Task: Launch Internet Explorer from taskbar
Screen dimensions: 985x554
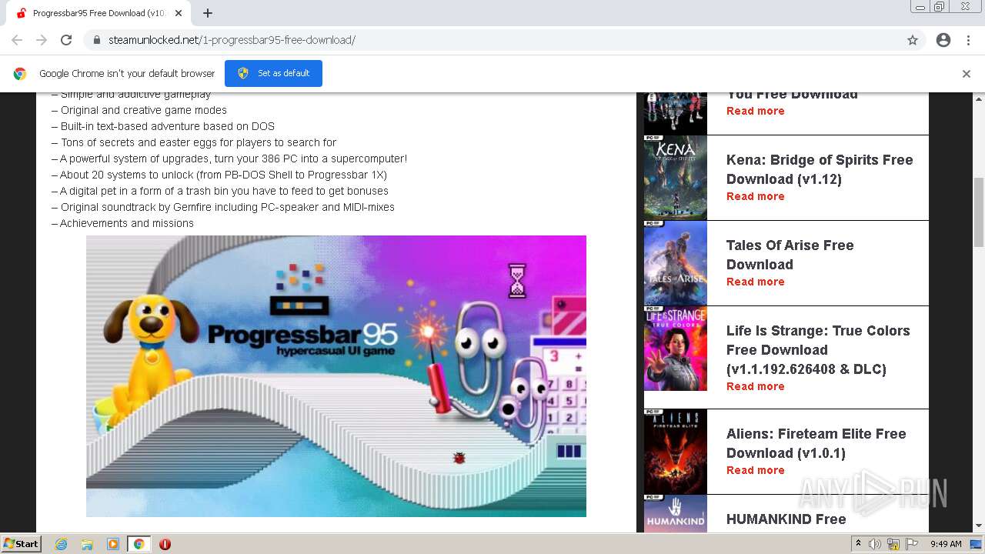Action: coord(61,544)
